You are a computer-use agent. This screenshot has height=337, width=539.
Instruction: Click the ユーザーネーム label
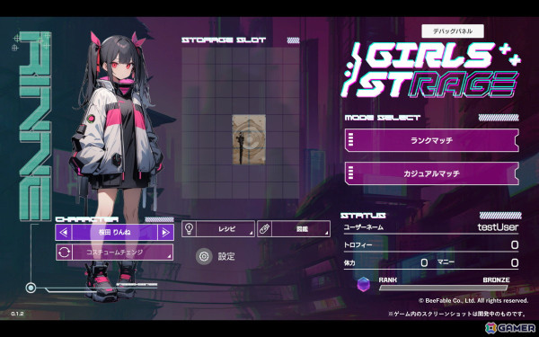[363, 227]
